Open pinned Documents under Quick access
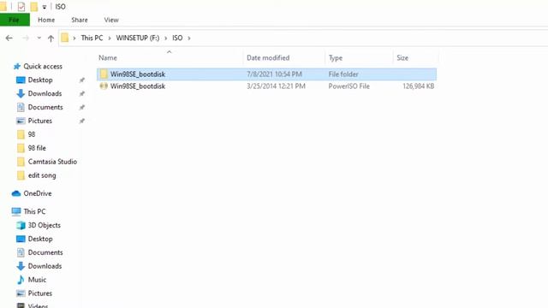548x308 pixels. click(45, 107)
